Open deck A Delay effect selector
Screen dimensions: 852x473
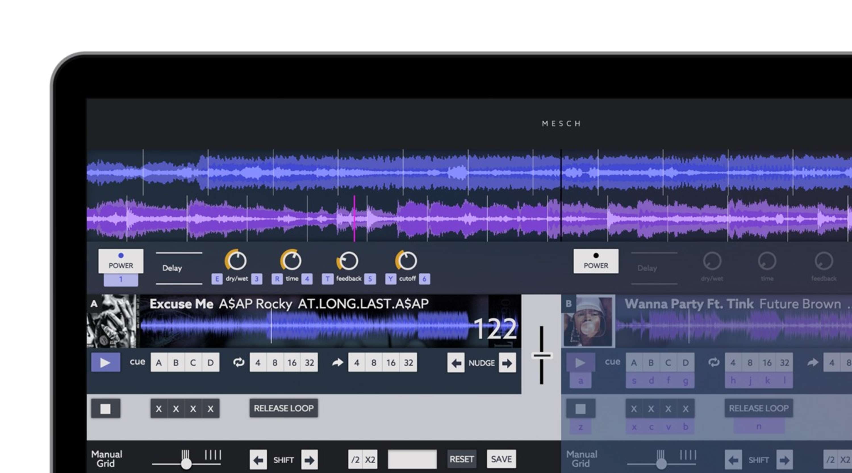tap(179, 268)
